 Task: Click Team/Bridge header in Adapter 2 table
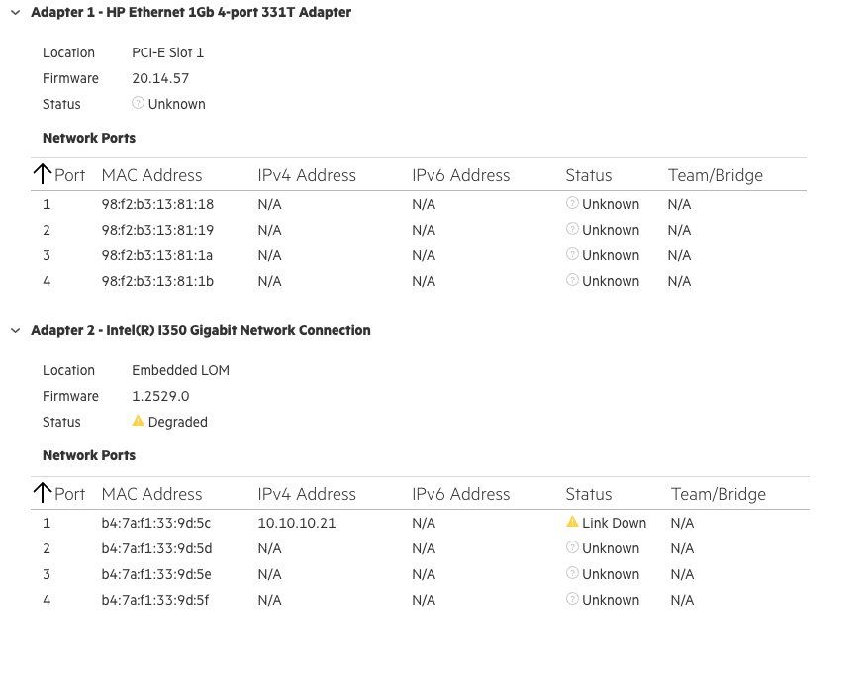pos(719,494)
